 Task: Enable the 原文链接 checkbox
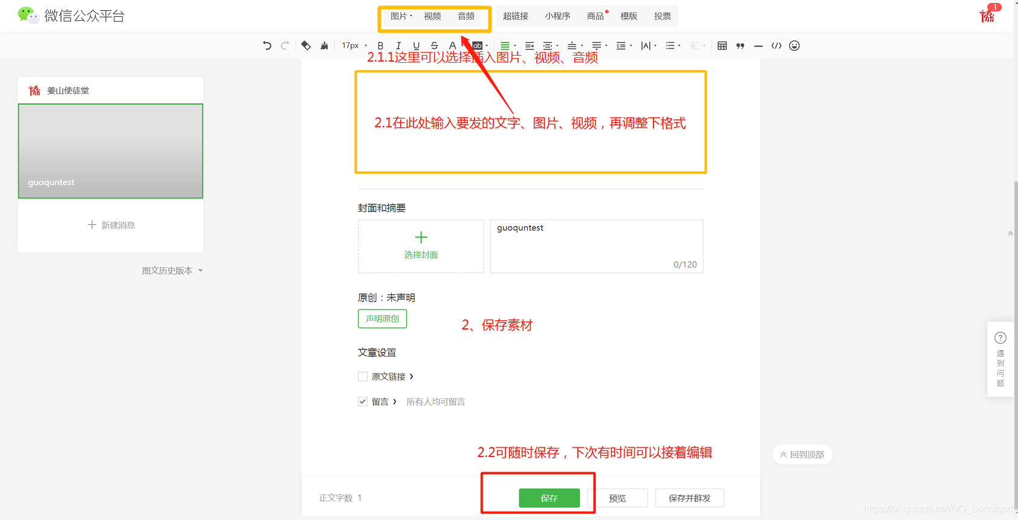363,376
